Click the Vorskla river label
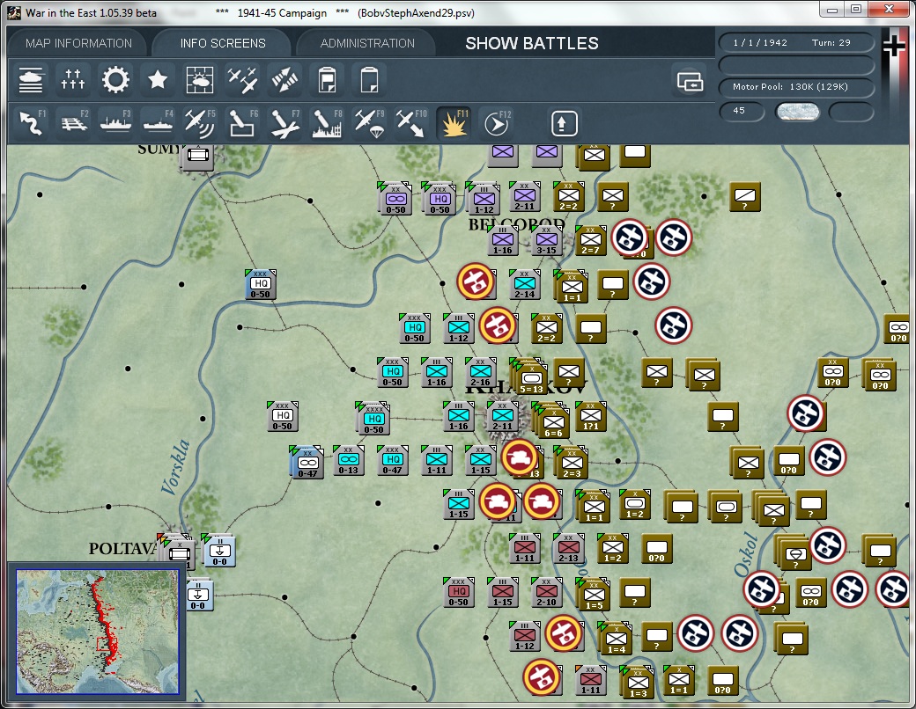 pos(176,467)
